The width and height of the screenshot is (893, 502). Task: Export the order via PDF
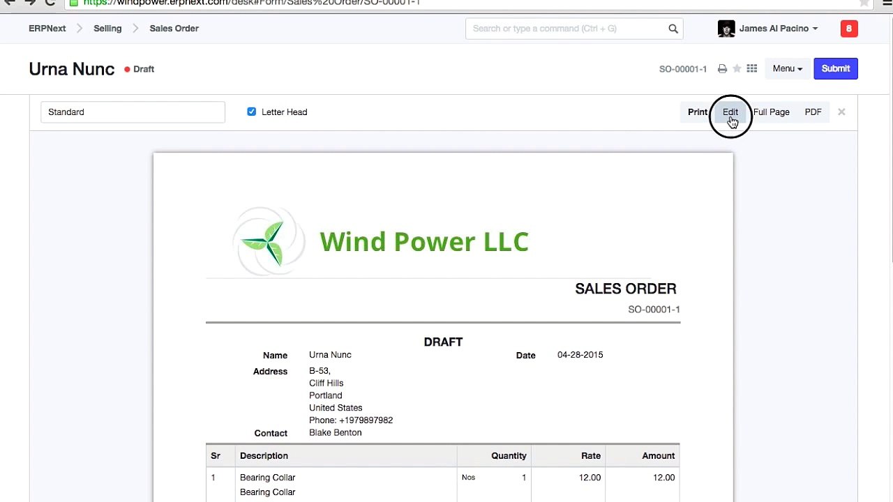click(813, 112)
